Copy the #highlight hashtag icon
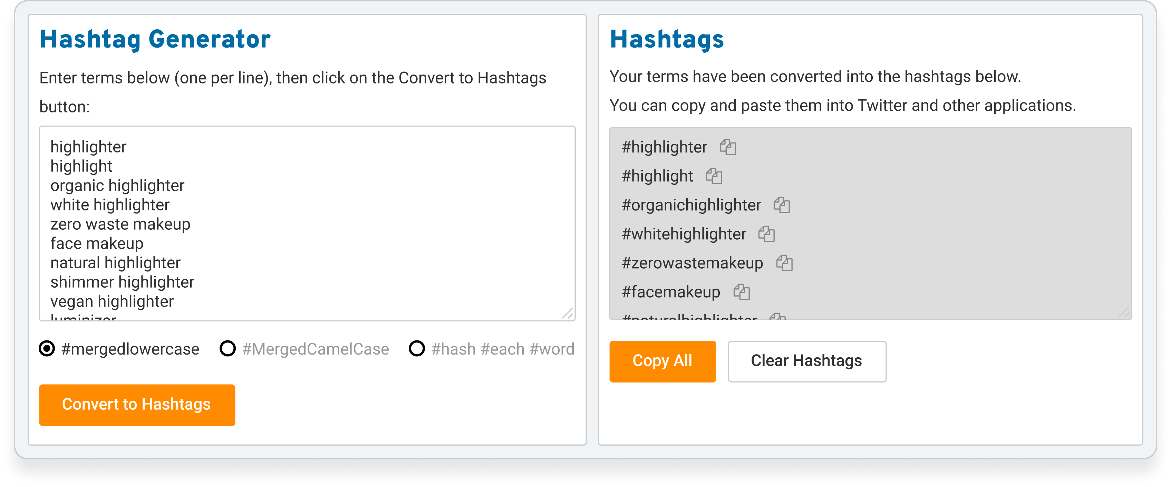The width and height of the screenshot is (1171, 487). click(714, 176)
